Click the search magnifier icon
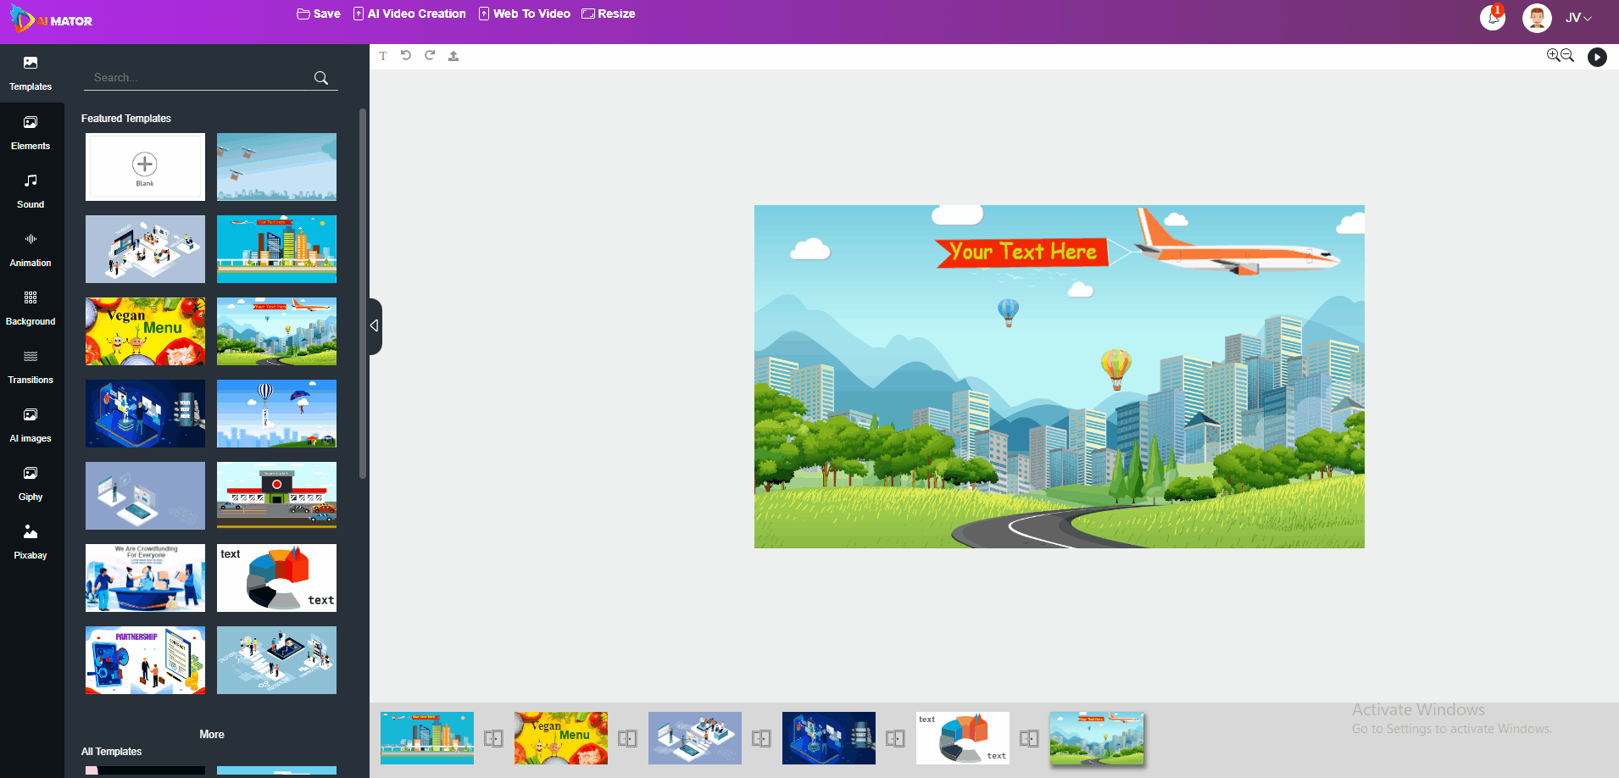This screenshot has height=778, width=1619. click(x=321, y=78)
